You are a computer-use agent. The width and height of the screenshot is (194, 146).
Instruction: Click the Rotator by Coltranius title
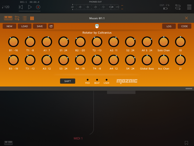(x=97, y=33)
